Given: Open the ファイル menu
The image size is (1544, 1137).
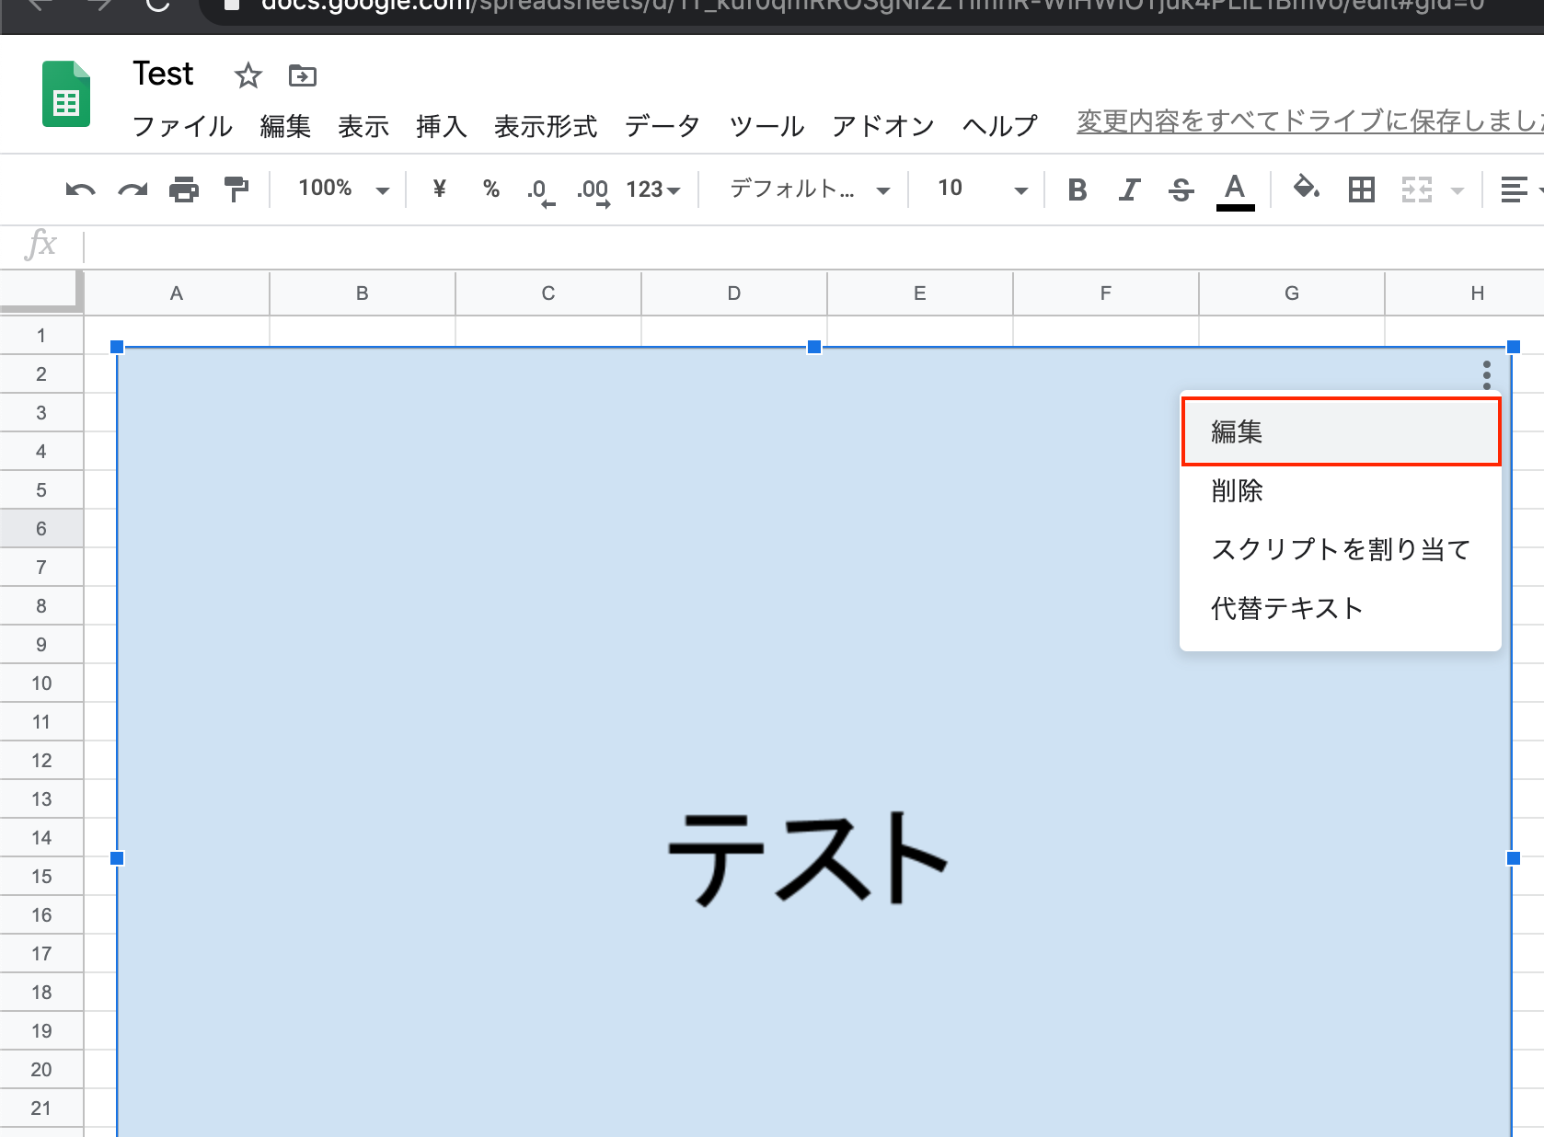Looking at the screenshot, I should click(182, 126).
